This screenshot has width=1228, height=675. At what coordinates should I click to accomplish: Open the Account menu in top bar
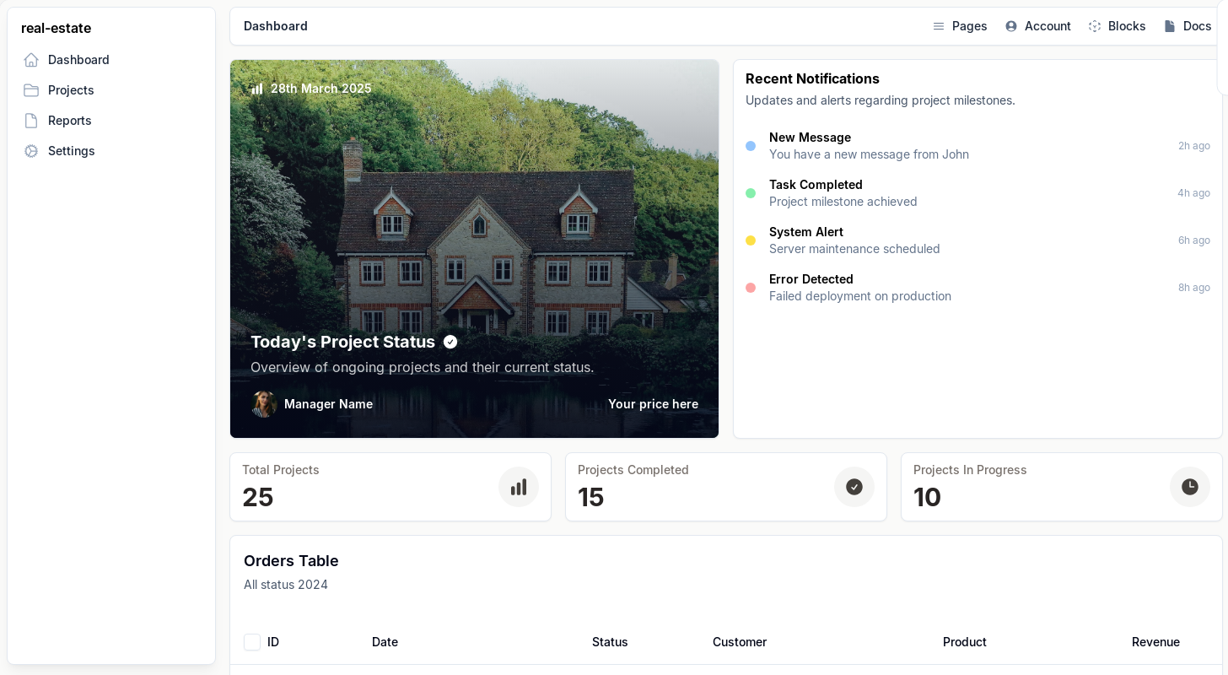coord(1038,26)
